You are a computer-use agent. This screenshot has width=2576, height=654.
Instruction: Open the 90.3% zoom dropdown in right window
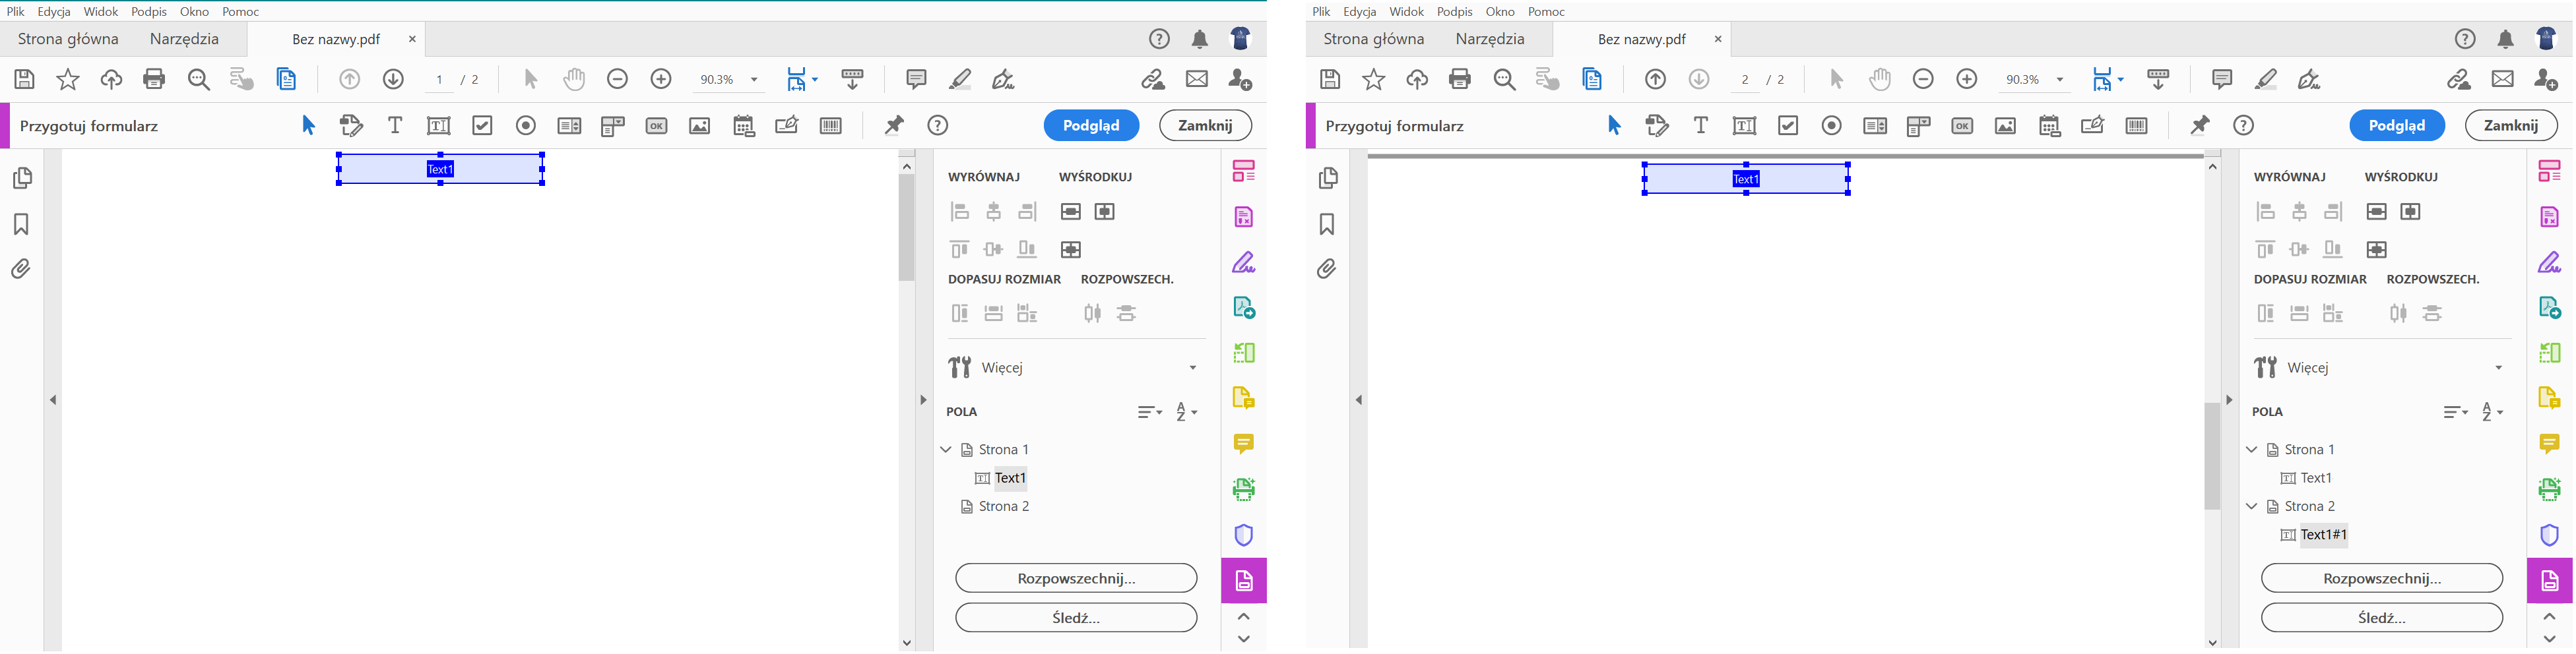tap(2060, 80)
